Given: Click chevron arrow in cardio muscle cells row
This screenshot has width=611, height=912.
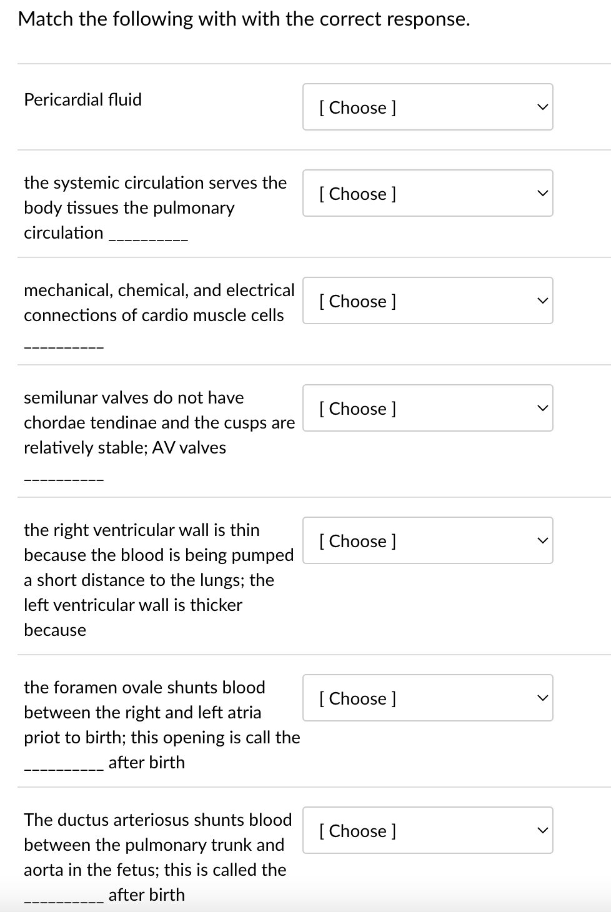Looking at the screenshot, I should (543, 300).
